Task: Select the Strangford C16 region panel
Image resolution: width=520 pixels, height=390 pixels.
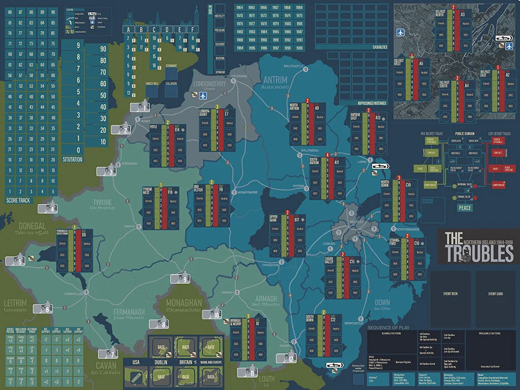Action: [x=408, y=259]
